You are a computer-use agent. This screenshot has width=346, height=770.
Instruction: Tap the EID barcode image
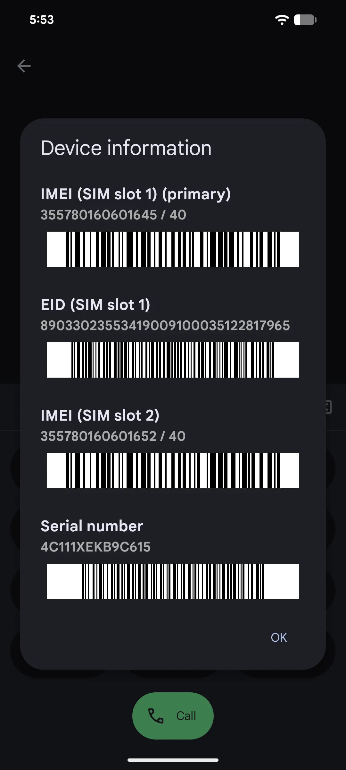(x=173, y=360)
